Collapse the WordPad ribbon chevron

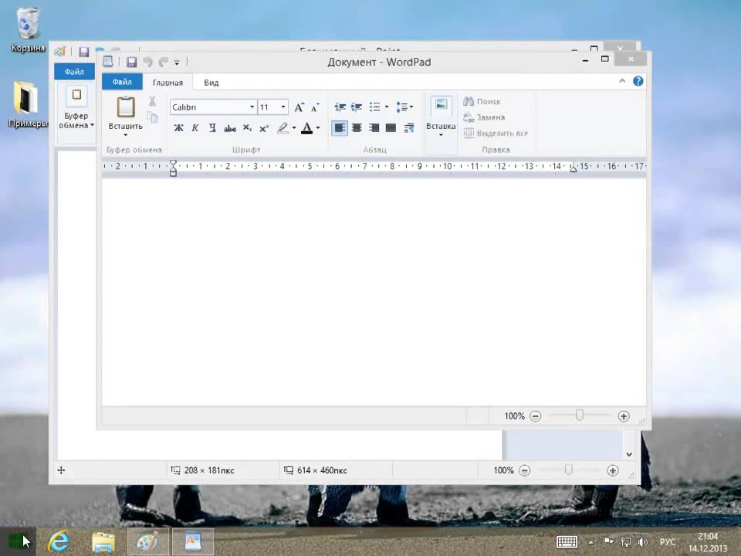[622, 81]
